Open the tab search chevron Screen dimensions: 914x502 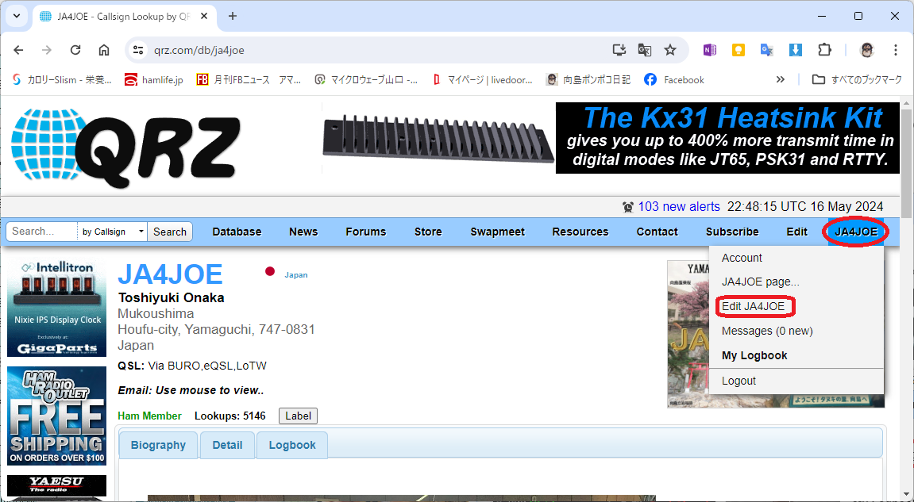17,17
